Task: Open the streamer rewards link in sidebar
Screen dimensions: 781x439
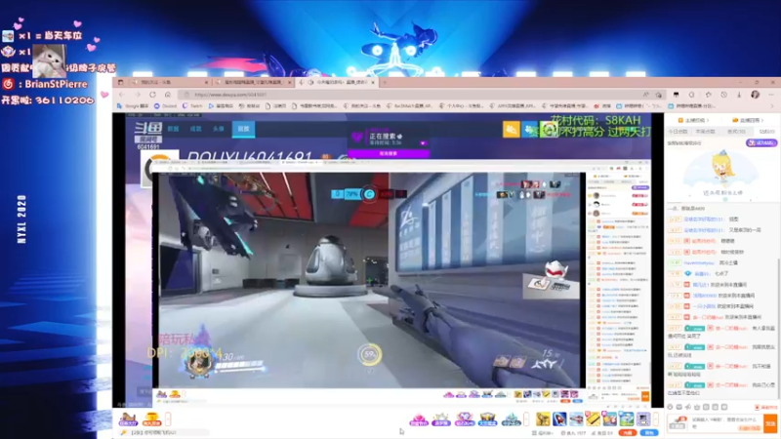Action: pyautogui.click(x=693, y=120)
